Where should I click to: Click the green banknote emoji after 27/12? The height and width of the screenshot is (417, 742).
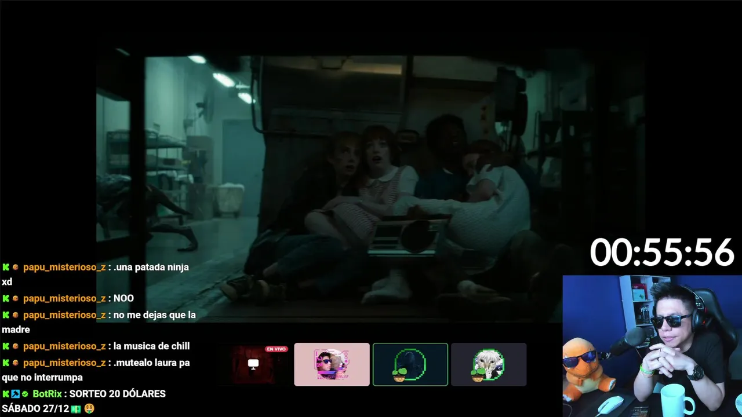(76, 409)
